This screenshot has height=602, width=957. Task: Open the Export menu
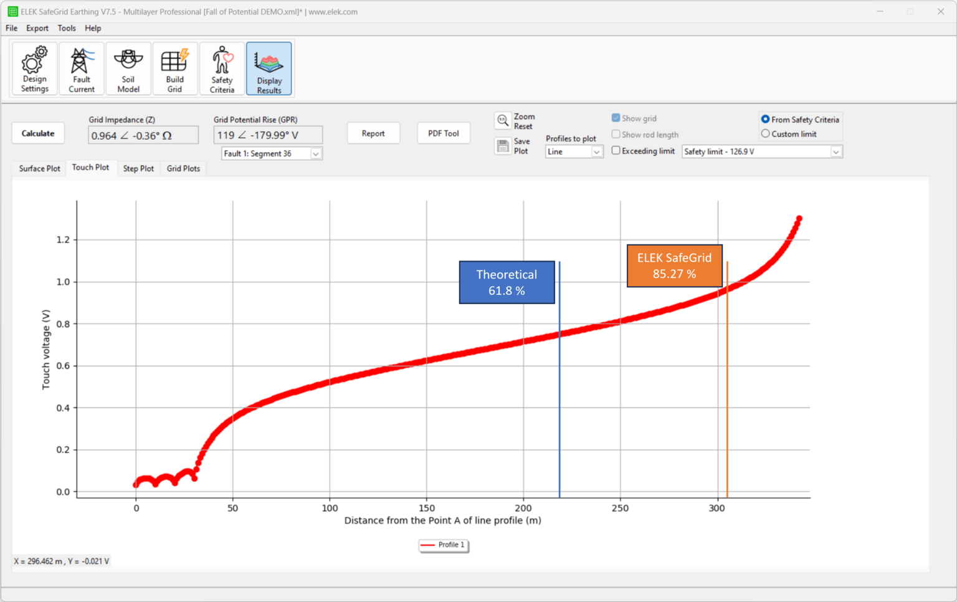[x=37, y=28]
